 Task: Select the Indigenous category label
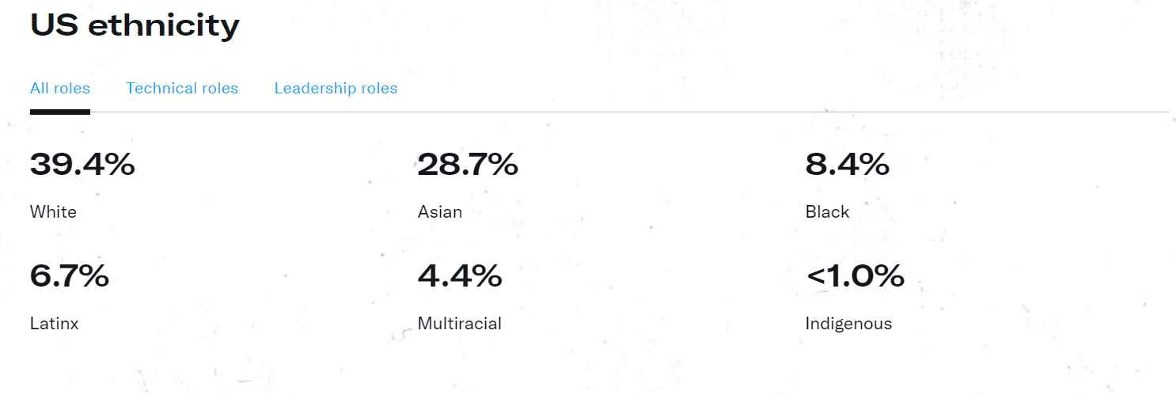pos(848,324)
